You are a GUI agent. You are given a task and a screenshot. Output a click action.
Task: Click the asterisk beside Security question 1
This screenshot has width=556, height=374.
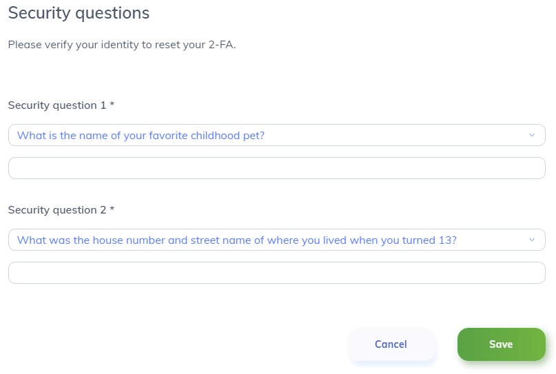click(112, 105)
